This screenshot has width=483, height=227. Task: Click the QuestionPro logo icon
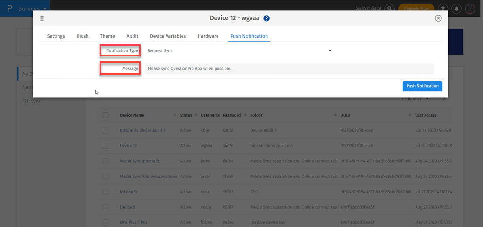[x=8, y=8]
